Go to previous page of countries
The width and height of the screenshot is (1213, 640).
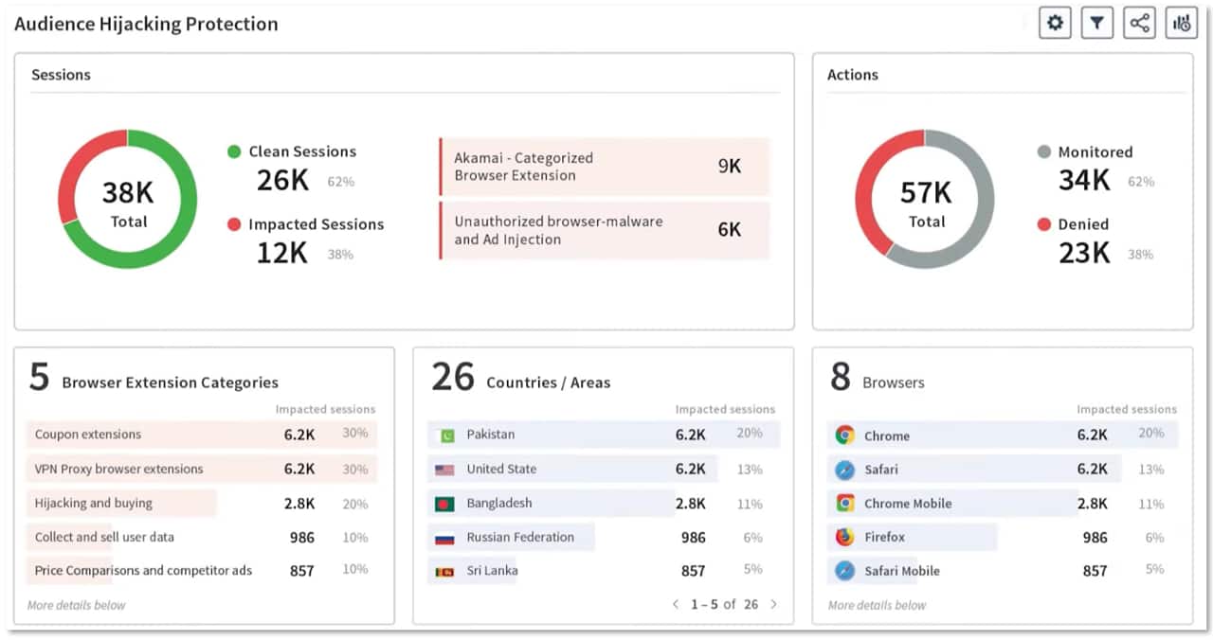(676, 604)
